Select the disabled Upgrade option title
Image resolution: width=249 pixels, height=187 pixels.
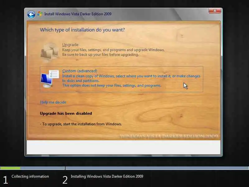pyautogui.click(x=70, y=45)
